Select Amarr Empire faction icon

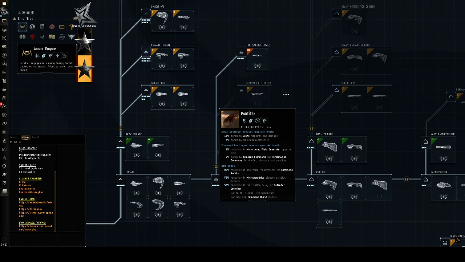23,27
